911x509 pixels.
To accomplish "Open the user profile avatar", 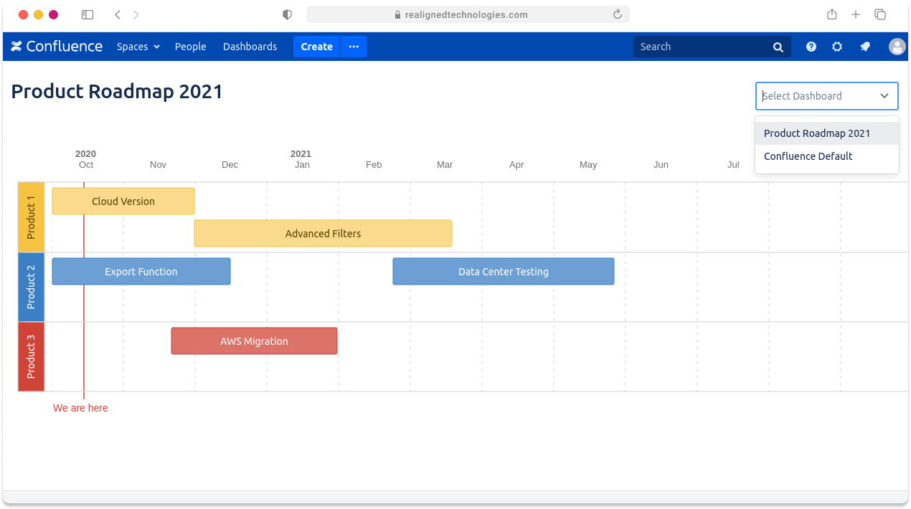I will point(897,46).
